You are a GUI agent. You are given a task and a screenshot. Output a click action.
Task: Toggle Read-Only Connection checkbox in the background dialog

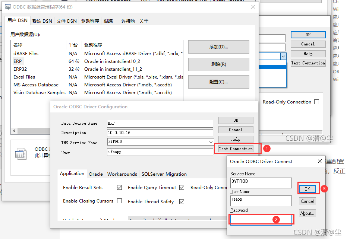pos(317,102)
